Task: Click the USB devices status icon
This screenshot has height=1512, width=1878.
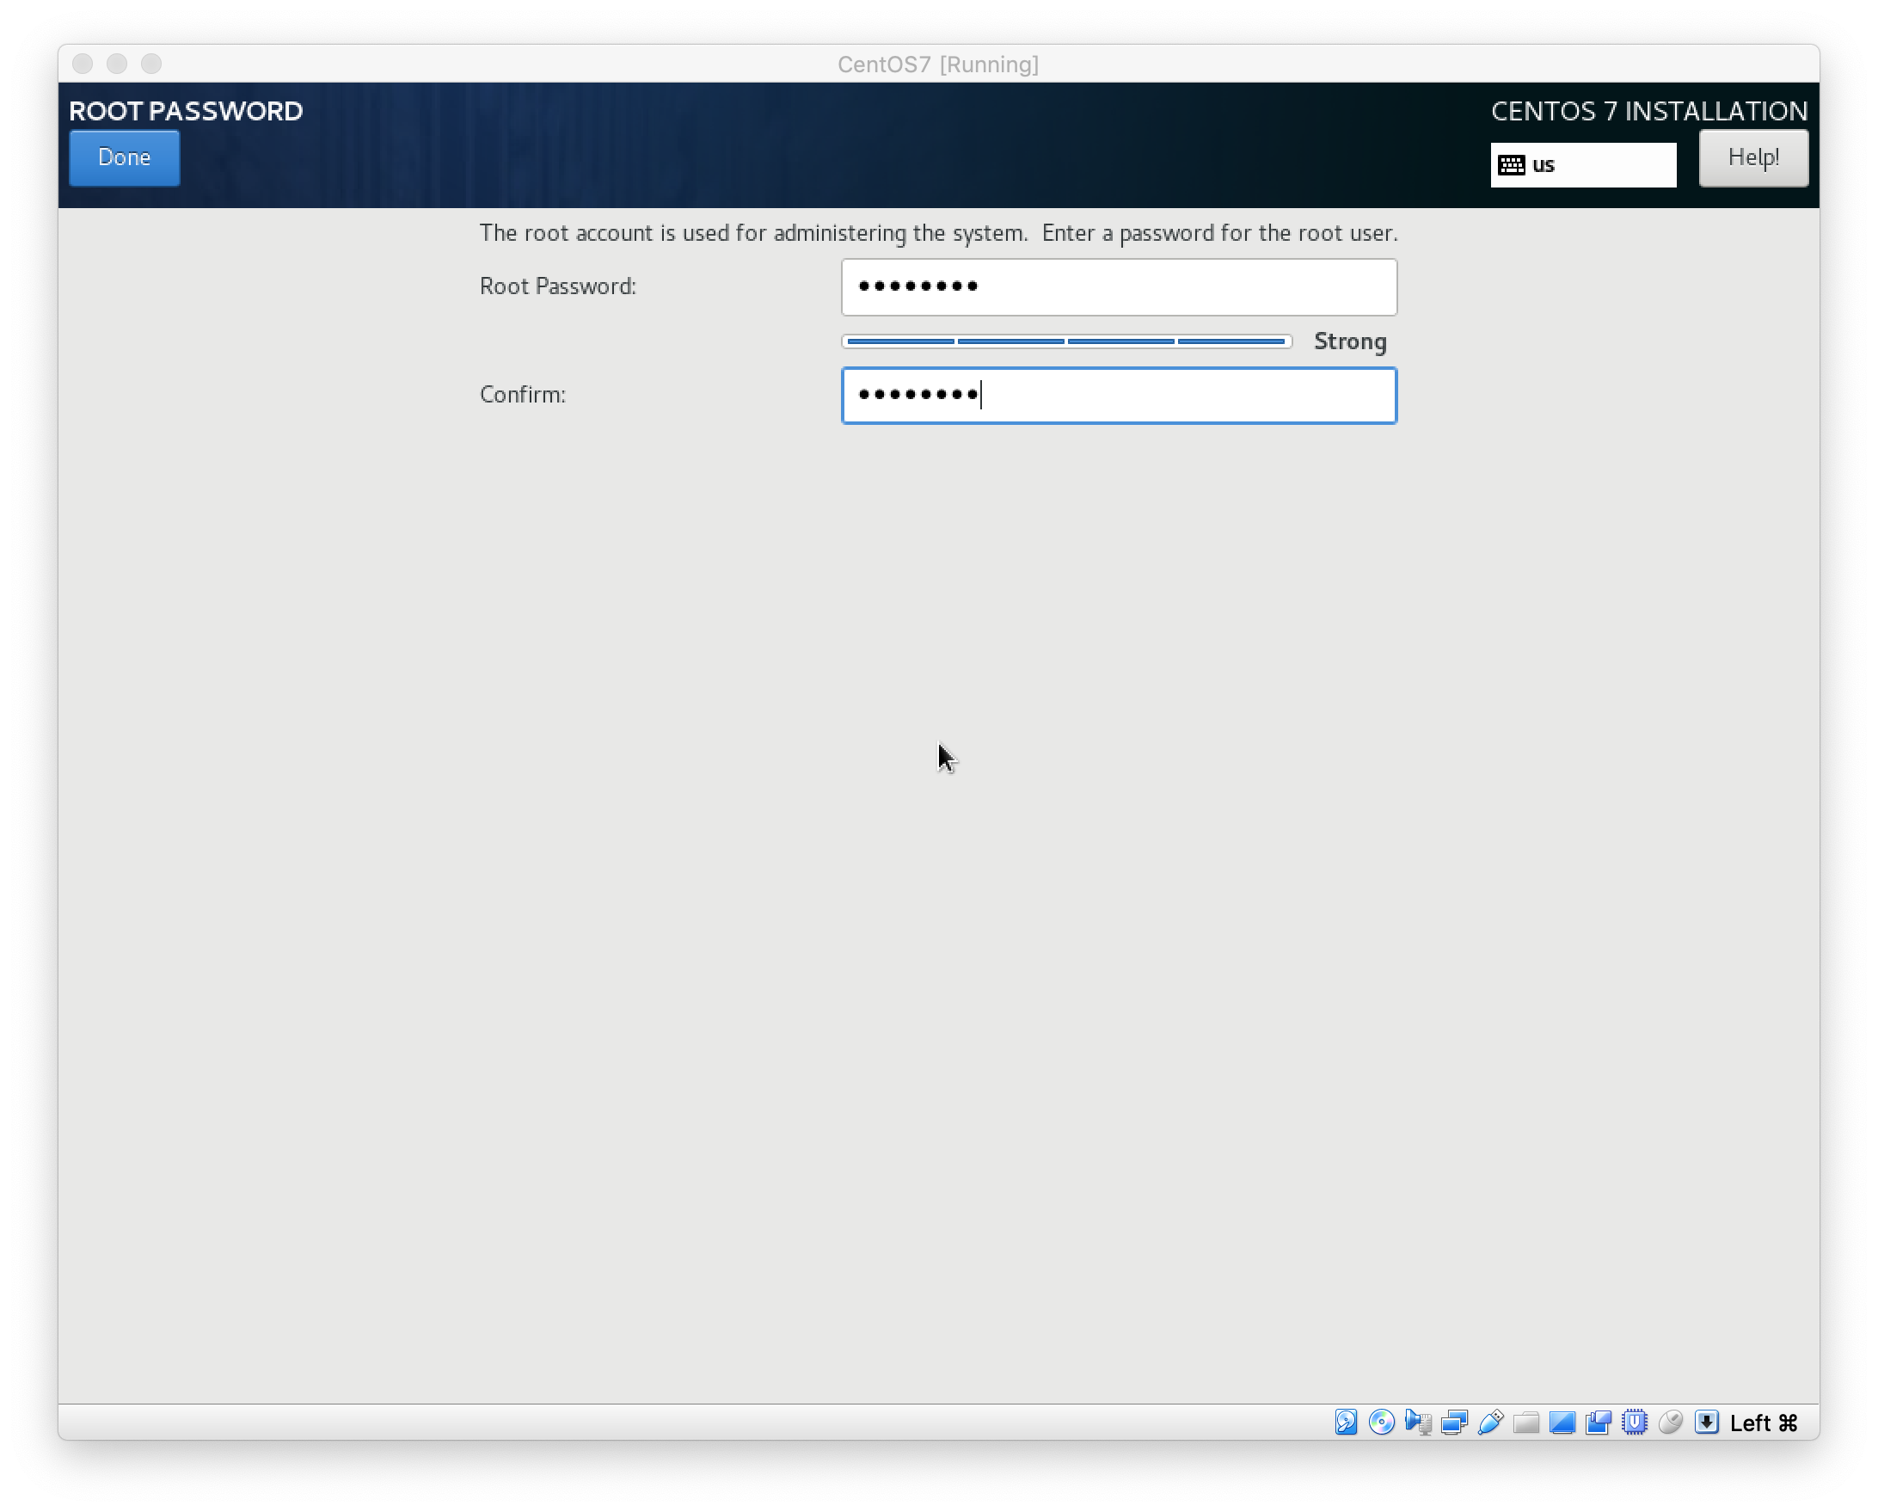Action: (x=1490, y=1423)
